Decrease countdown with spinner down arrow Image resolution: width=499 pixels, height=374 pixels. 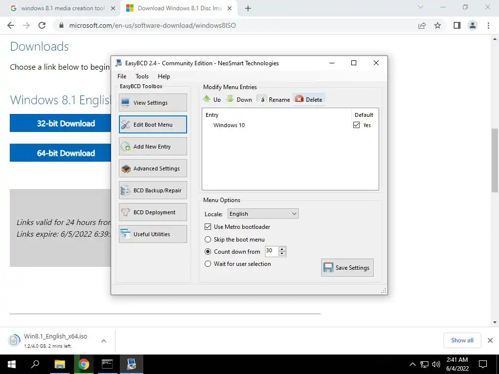(x=282, y=253)
